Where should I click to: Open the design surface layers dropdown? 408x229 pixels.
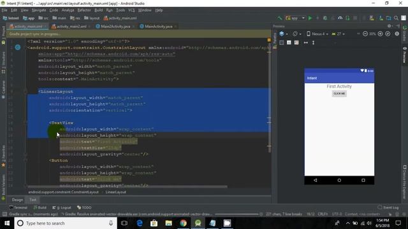pos(283,34)
